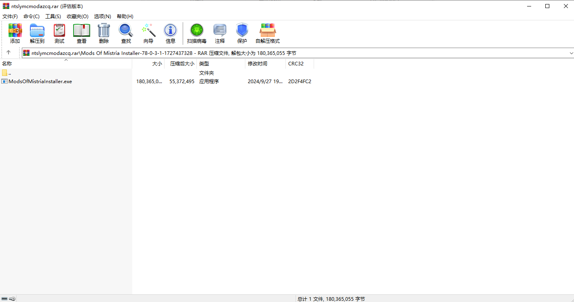Click the WinRAR title bar application icon
This screenshot has height=302, width=574.
(x=6, y=6)
